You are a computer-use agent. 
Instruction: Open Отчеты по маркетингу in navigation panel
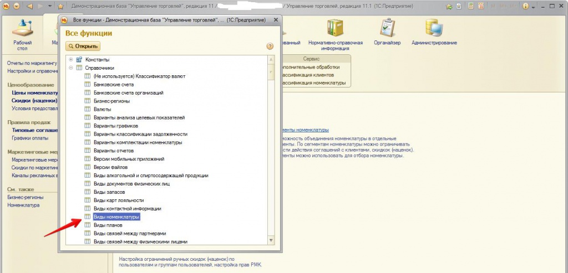pos(33,63)
